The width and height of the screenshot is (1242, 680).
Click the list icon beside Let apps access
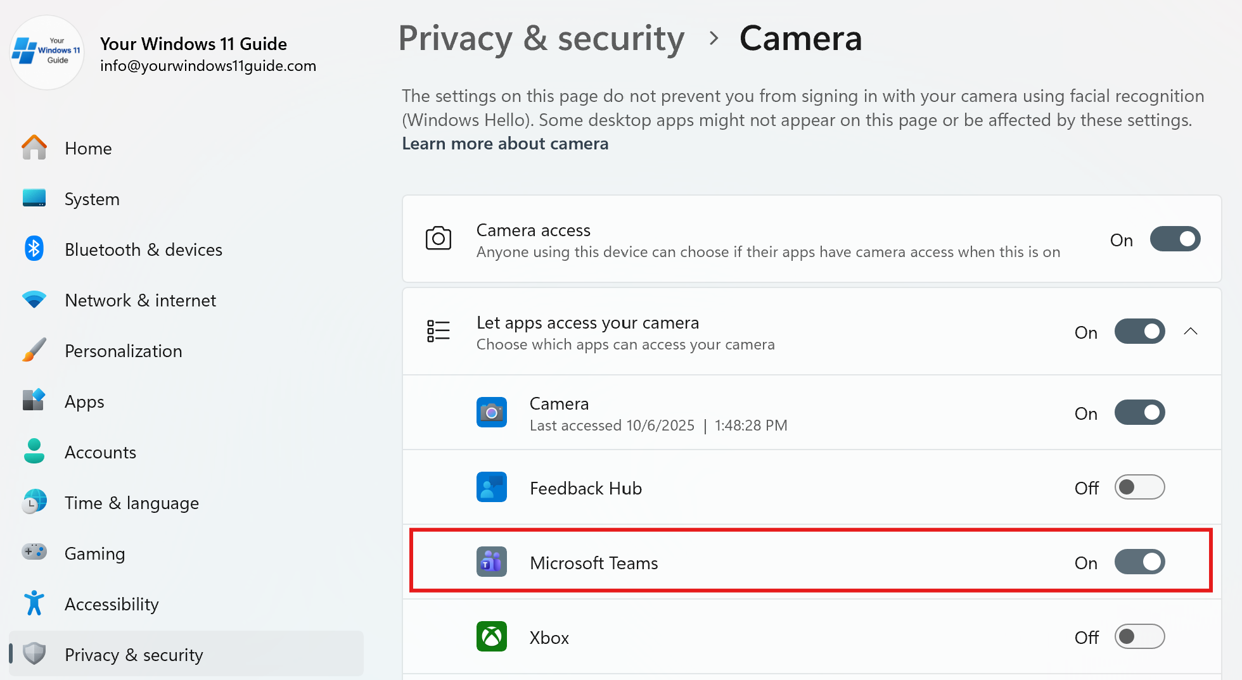[439, 331]
